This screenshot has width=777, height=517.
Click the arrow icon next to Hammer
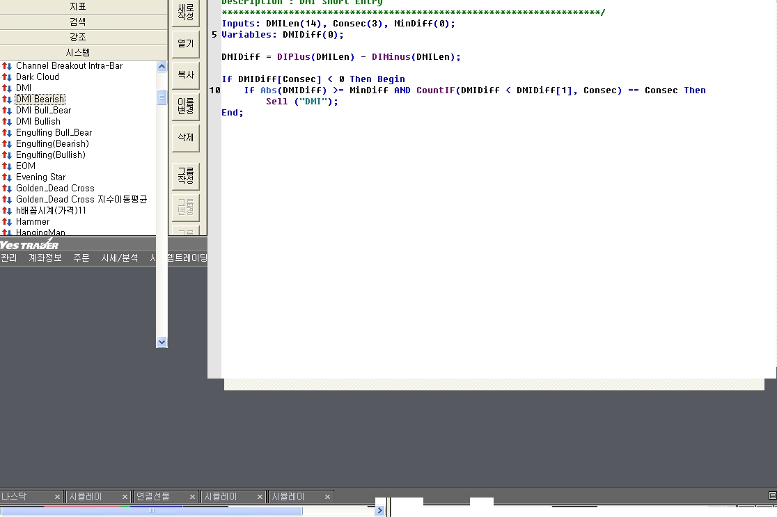(7, 222)
